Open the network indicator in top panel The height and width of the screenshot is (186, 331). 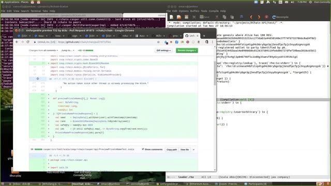point(274,2)
